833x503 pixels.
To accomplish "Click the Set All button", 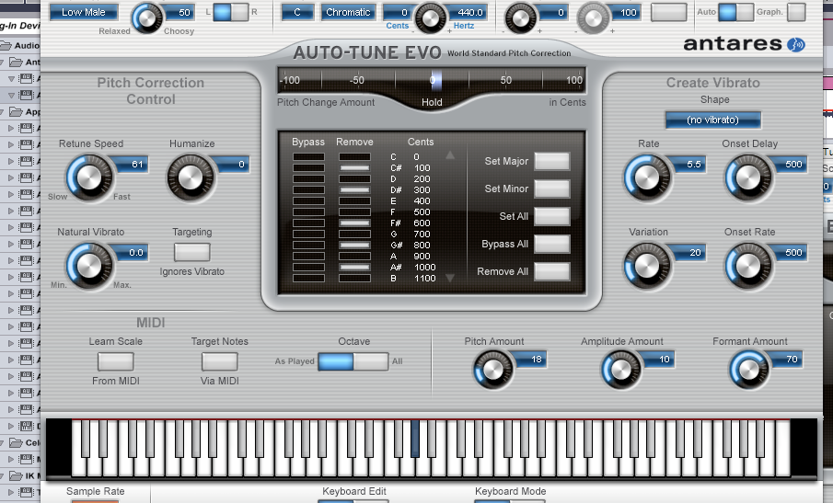I will (x=552, y=216).
